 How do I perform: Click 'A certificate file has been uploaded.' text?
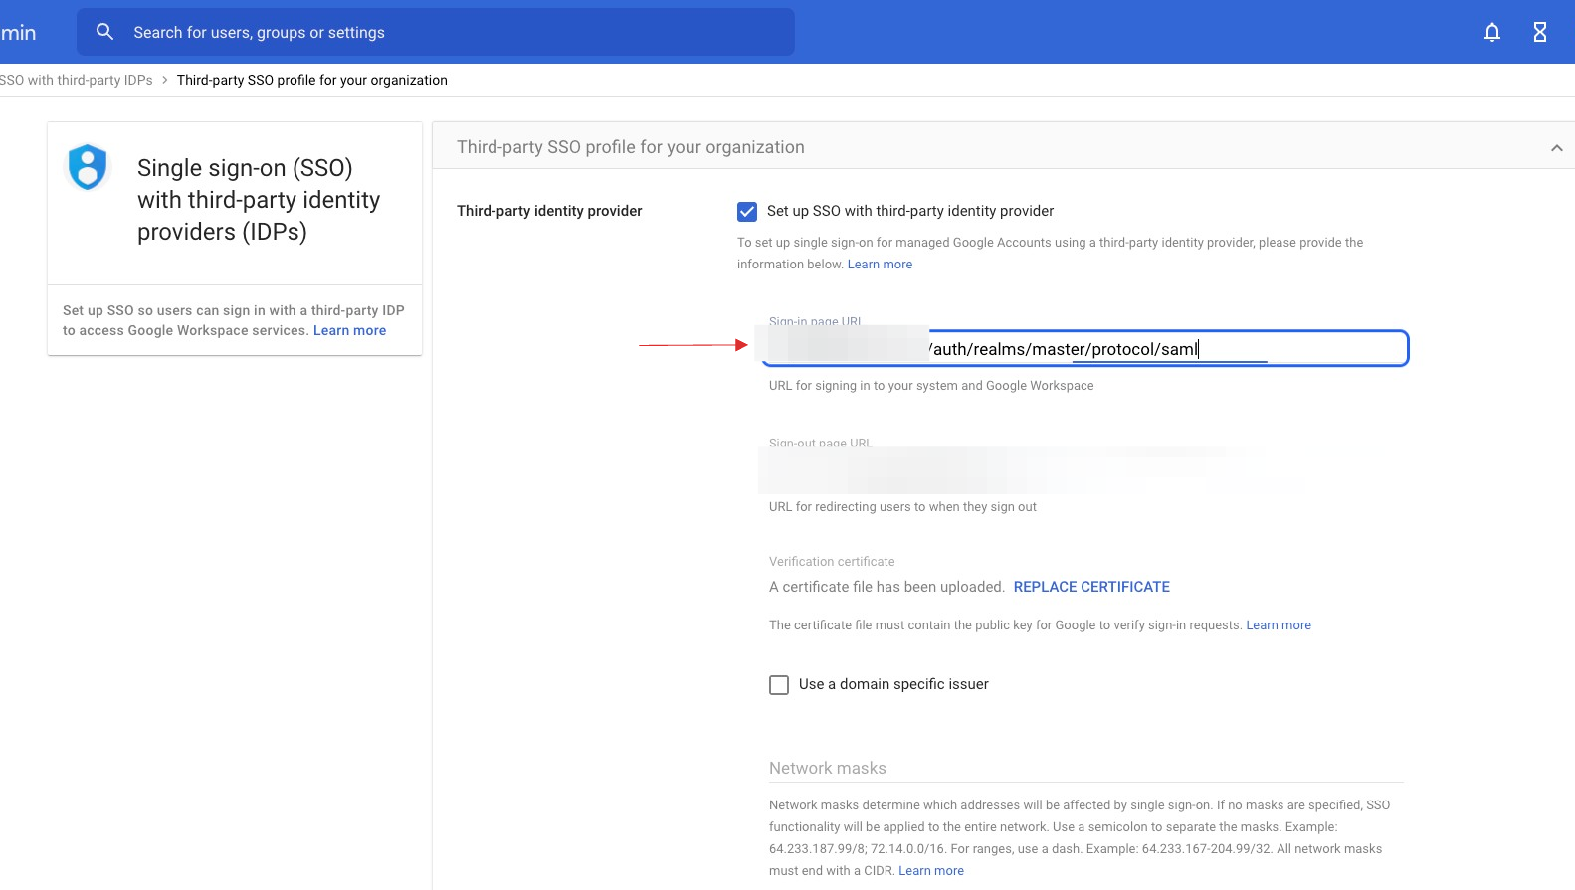pyautogui.click(x=886, y=587)
